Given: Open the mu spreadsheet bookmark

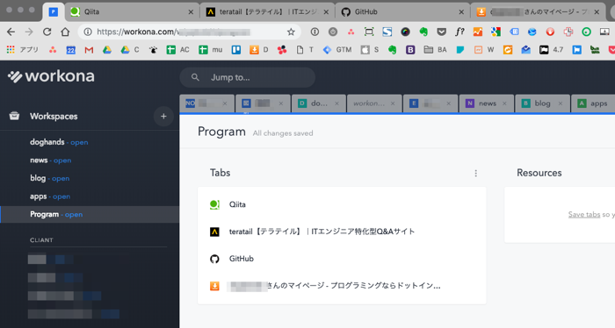Looking at the screenshot, I should tap(210, 50).
